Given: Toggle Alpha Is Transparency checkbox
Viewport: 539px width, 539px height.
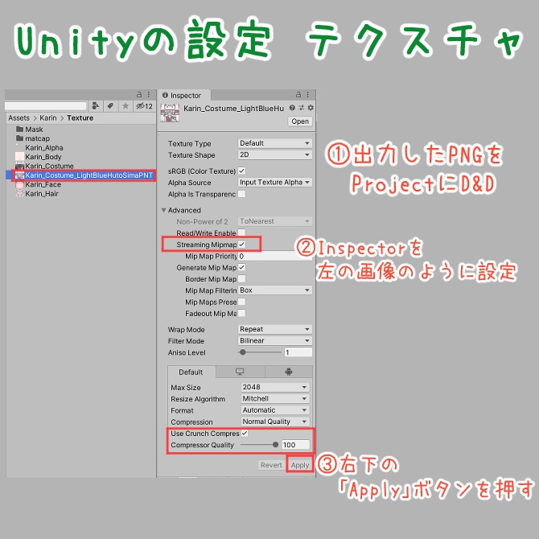Looking at the screenshot, I should [x=241, y=194].
